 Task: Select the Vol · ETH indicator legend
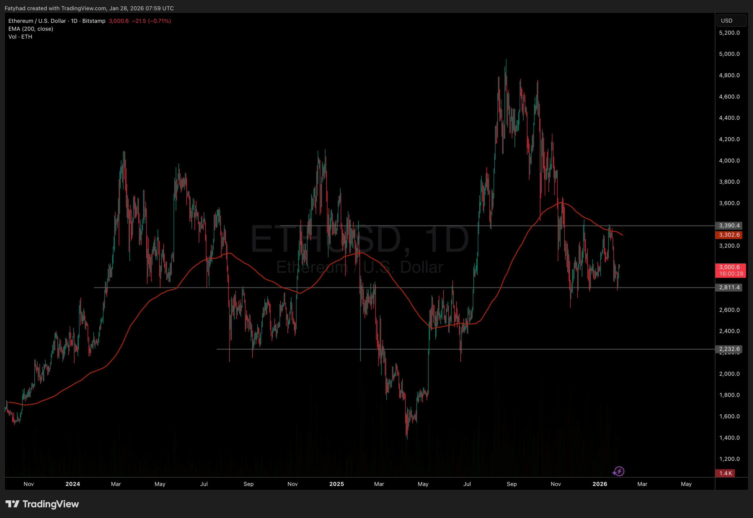(20, 37)
